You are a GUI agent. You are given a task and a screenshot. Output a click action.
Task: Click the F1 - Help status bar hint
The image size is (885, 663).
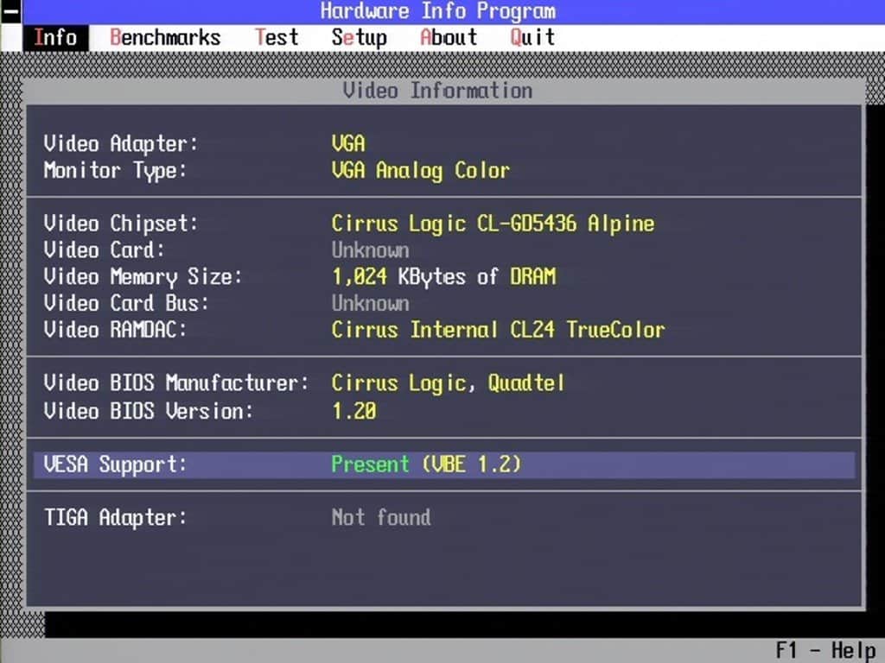[x=825, y=650]
